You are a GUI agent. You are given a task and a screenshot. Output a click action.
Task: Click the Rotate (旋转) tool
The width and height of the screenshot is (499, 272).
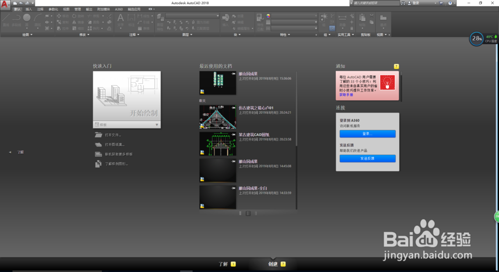click(x=78, y=16)
